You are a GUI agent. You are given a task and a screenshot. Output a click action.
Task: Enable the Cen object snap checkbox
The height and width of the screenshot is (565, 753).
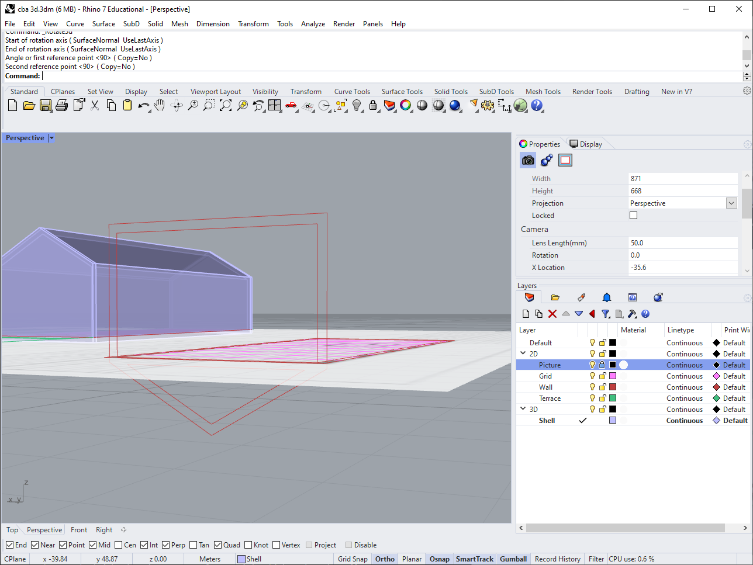point(119,545)
